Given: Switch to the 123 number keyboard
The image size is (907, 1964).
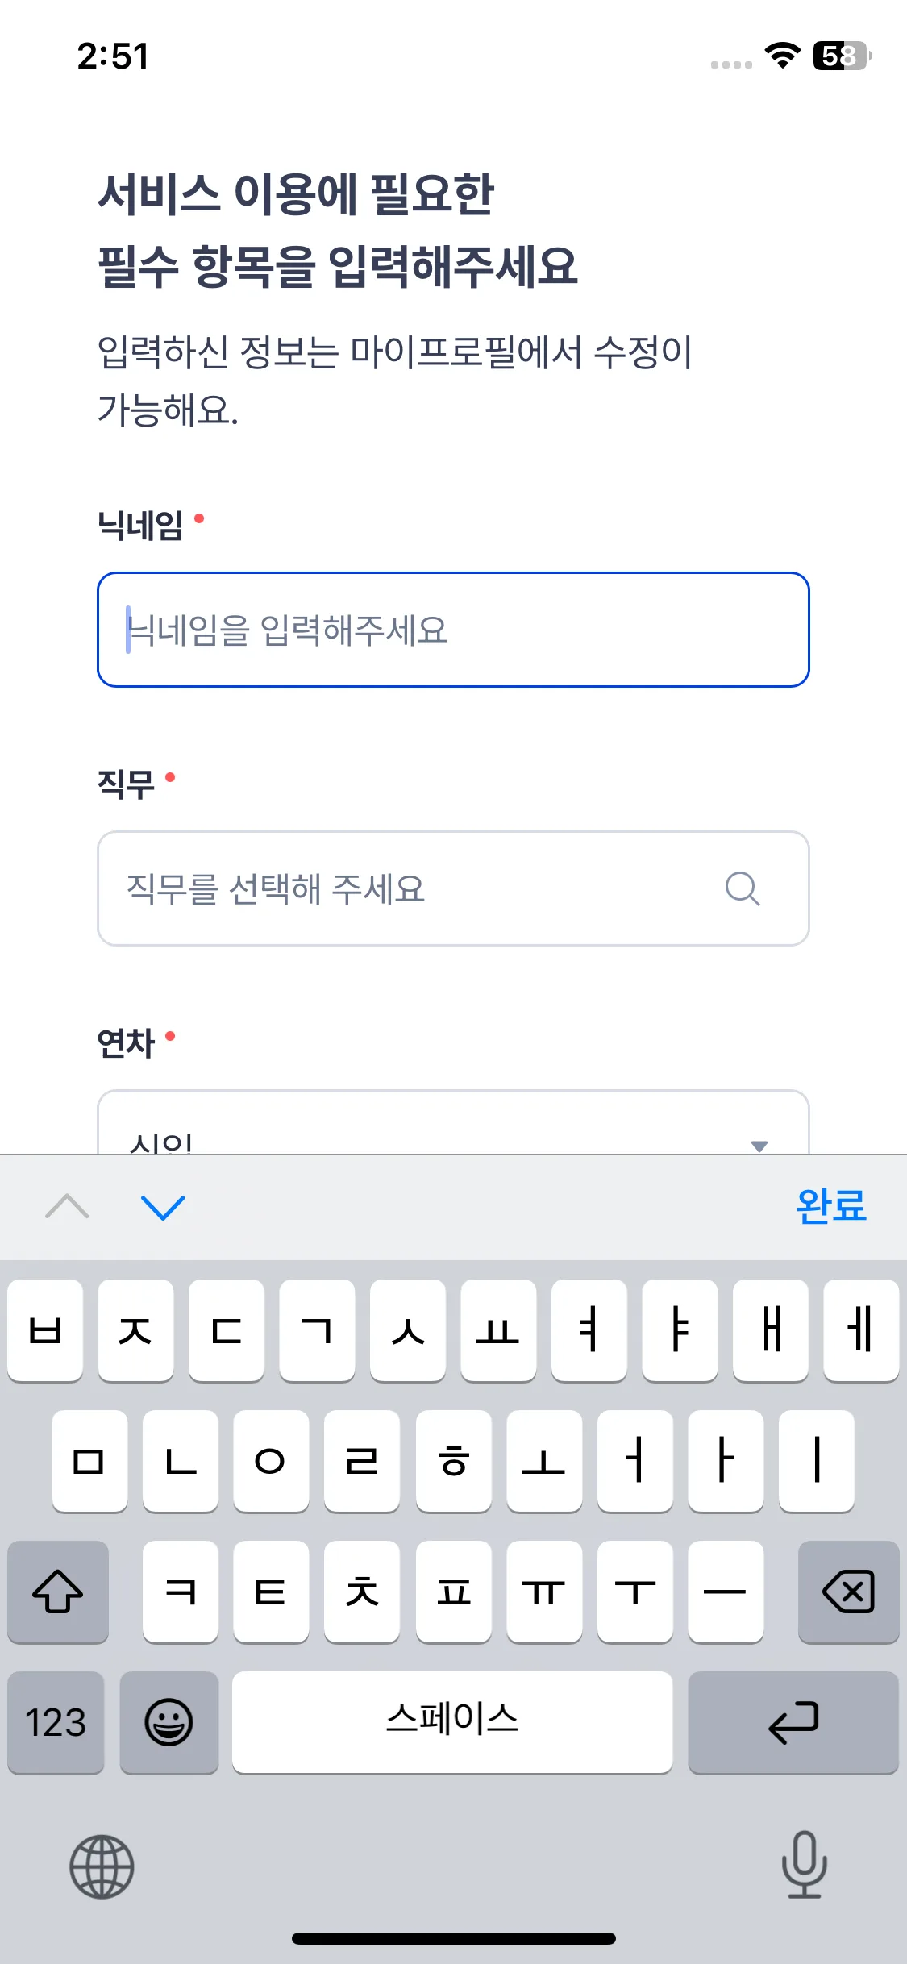Looking at the screenshot, I should [56, 1722].
